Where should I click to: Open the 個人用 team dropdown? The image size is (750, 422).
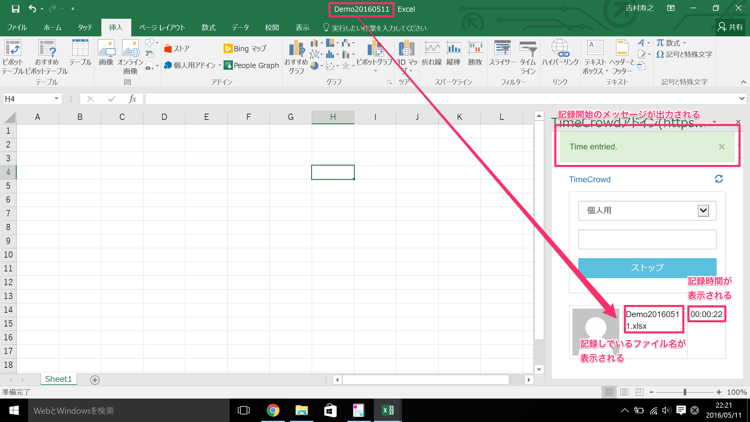tap(647, 210)
